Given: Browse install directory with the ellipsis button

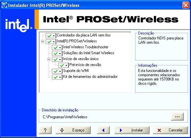Looking at the screenshot, I should [177, 117].
